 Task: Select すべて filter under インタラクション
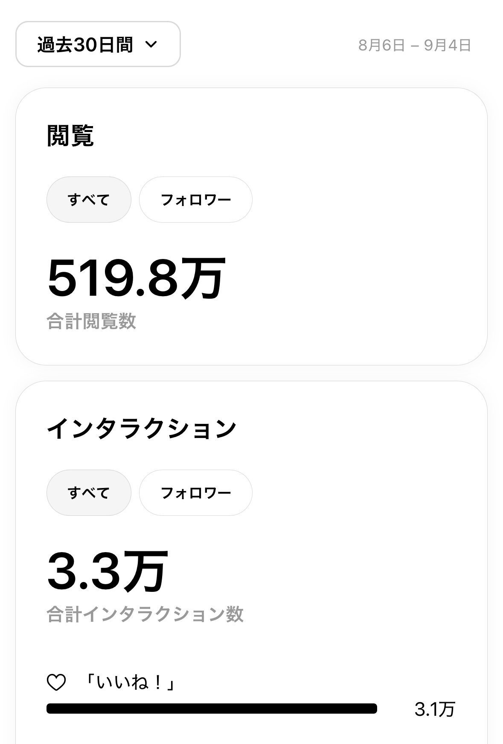(x=89, y=493)
